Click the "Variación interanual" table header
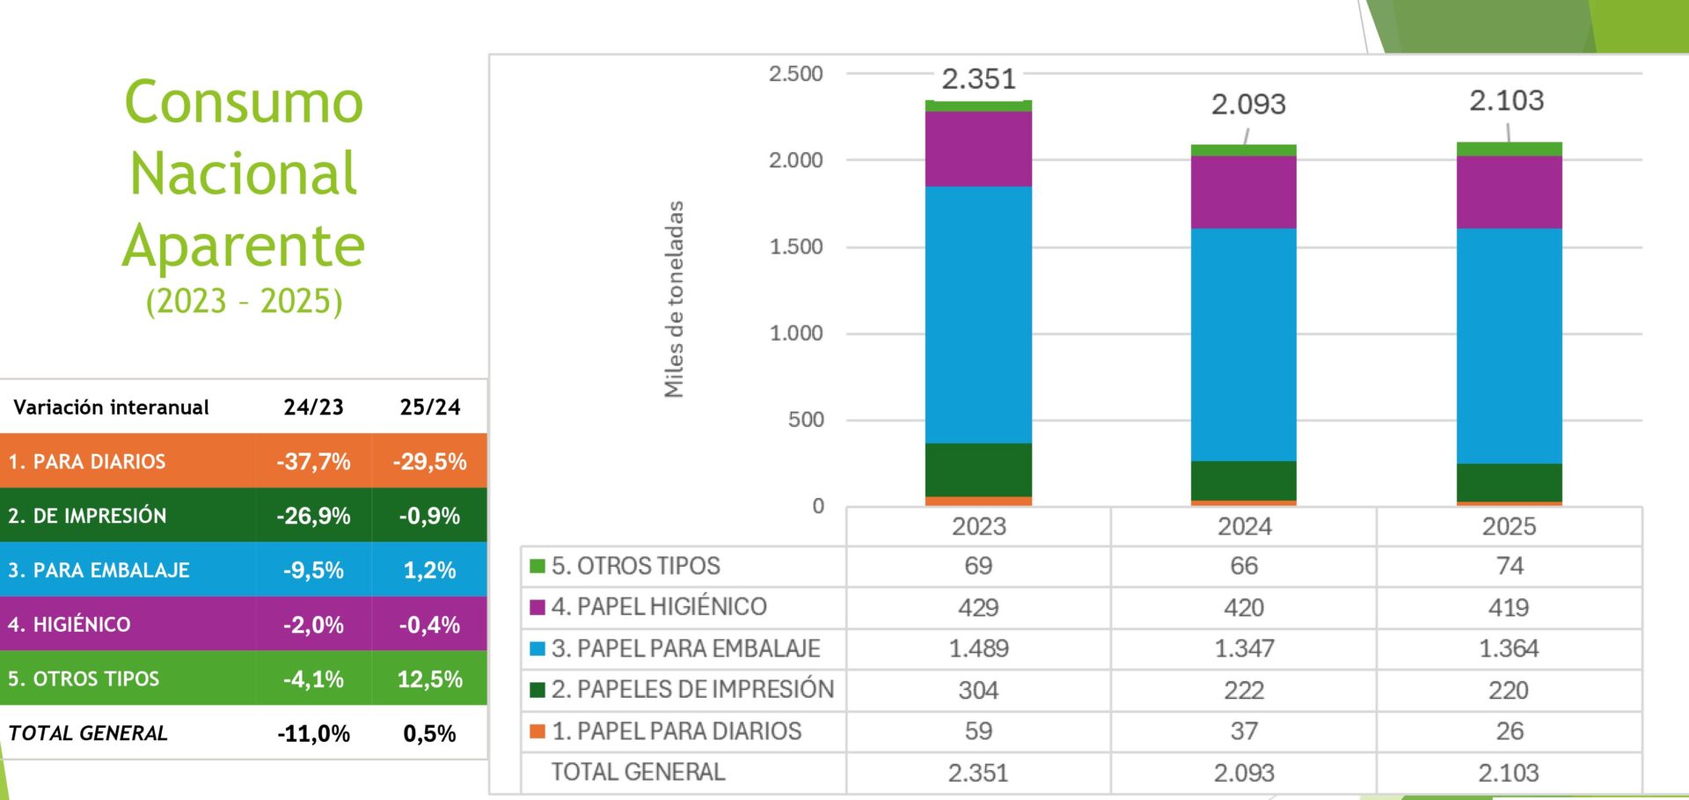 111,407
